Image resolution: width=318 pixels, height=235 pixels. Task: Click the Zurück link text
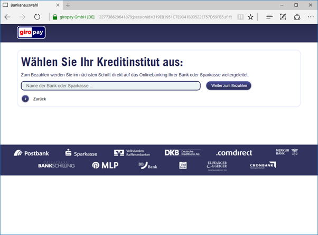click(x=40, y=99)
